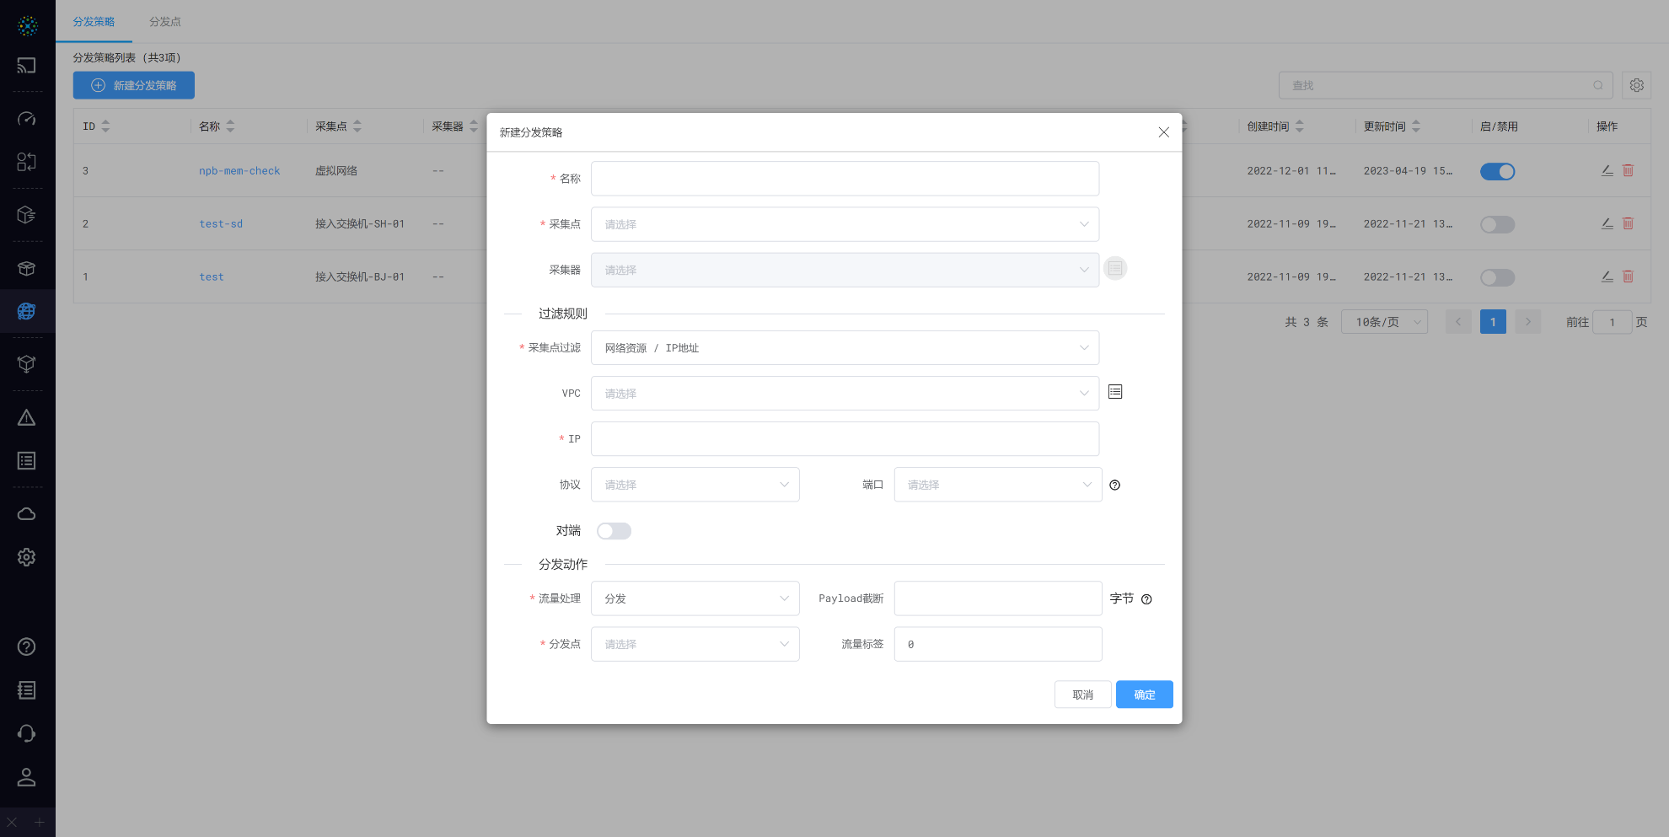Screen dimensions: 1669x837
Task: Click the Payload byte help icon
Action: pyautogui.click(x=1146, y=599)
